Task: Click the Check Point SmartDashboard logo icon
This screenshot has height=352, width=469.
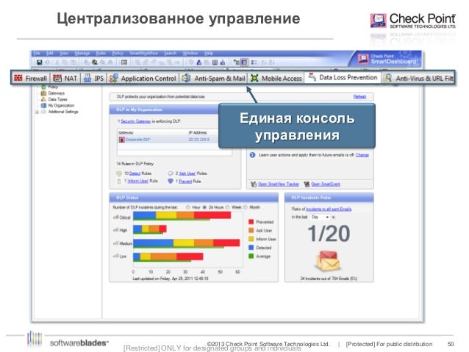Action: click(x=363, y=59)
